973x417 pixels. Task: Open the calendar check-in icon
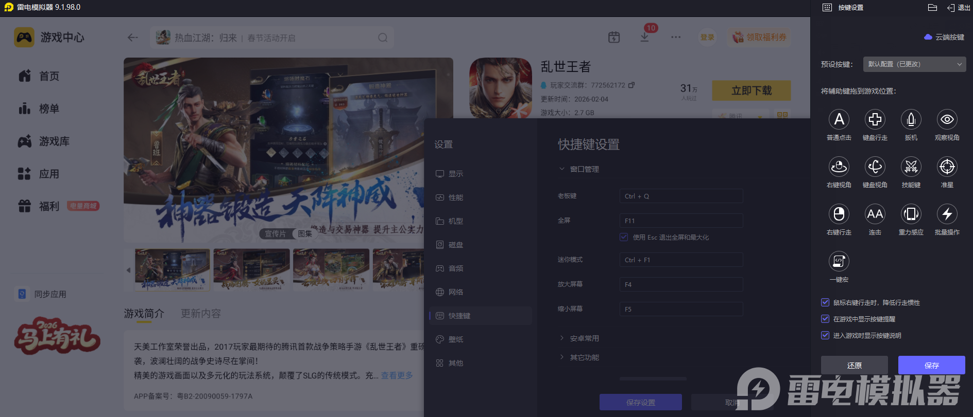(x=614, y=38)
